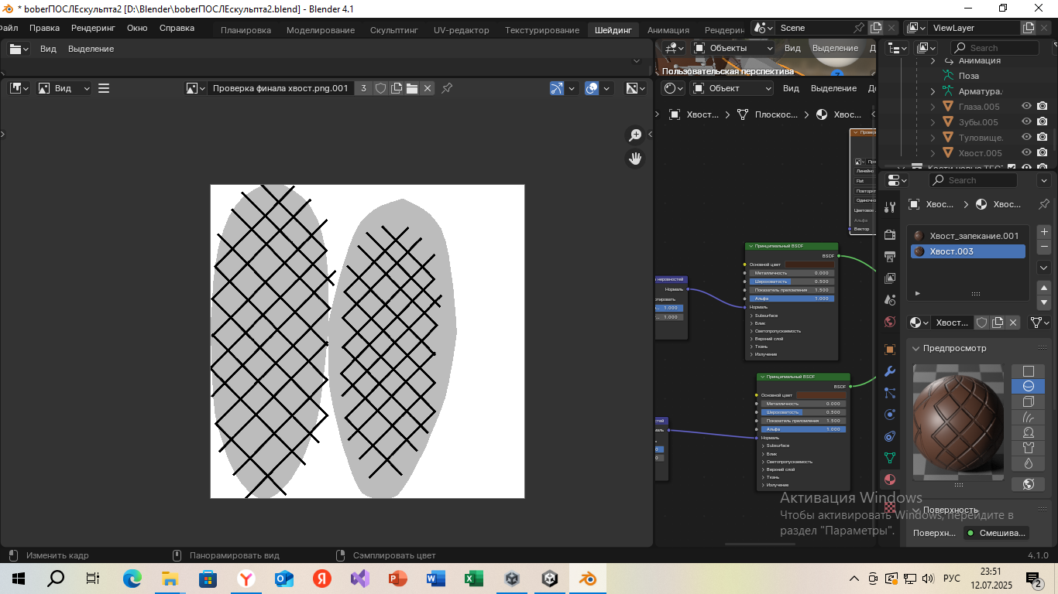This screenshot has height=594, width=1058.
Task: Collapse the Предпросмотр panel
Action: (x=915, y=348)
